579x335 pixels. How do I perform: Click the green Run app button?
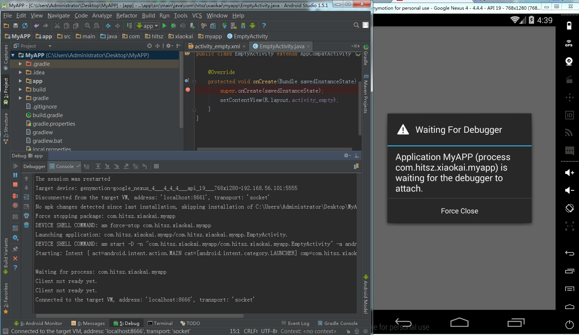point(164,26)
